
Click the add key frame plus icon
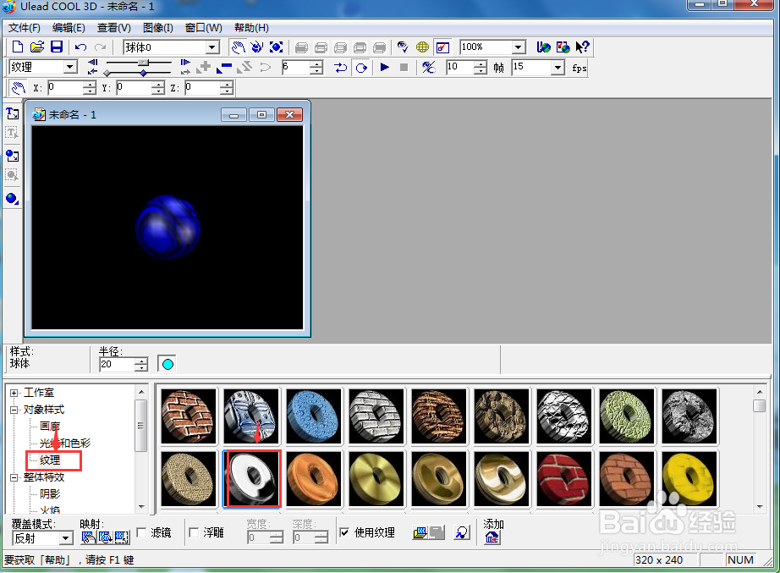coord(203,67)
